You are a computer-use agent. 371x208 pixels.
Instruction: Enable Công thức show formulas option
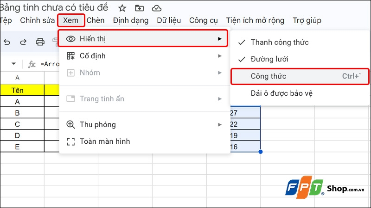[x=300, y=76]
